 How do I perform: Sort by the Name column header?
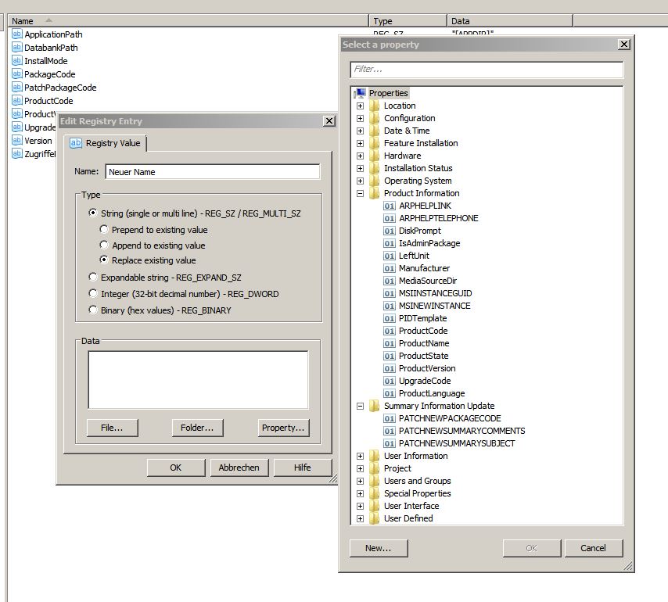188,21
